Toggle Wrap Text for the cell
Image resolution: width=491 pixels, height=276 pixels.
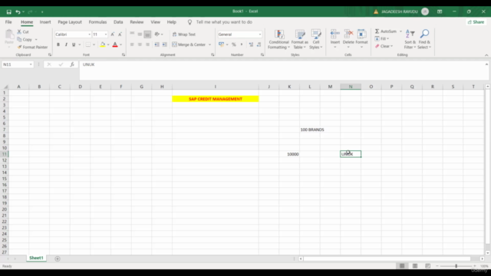point(184,34)
